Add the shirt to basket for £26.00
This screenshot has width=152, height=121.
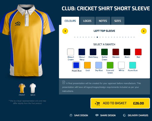(x=120, y=103)
